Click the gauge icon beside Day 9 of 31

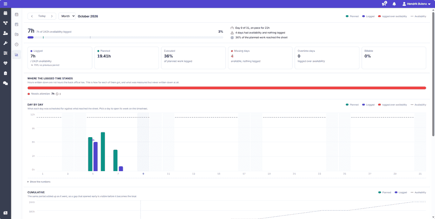point(232,28)
